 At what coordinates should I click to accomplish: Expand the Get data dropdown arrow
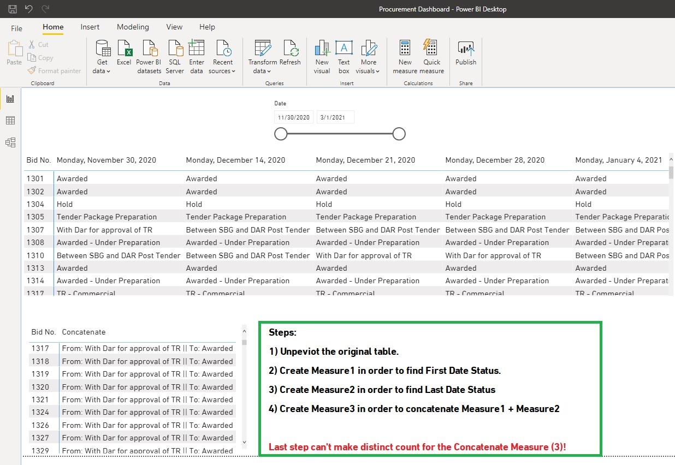(x=109, y=71)
